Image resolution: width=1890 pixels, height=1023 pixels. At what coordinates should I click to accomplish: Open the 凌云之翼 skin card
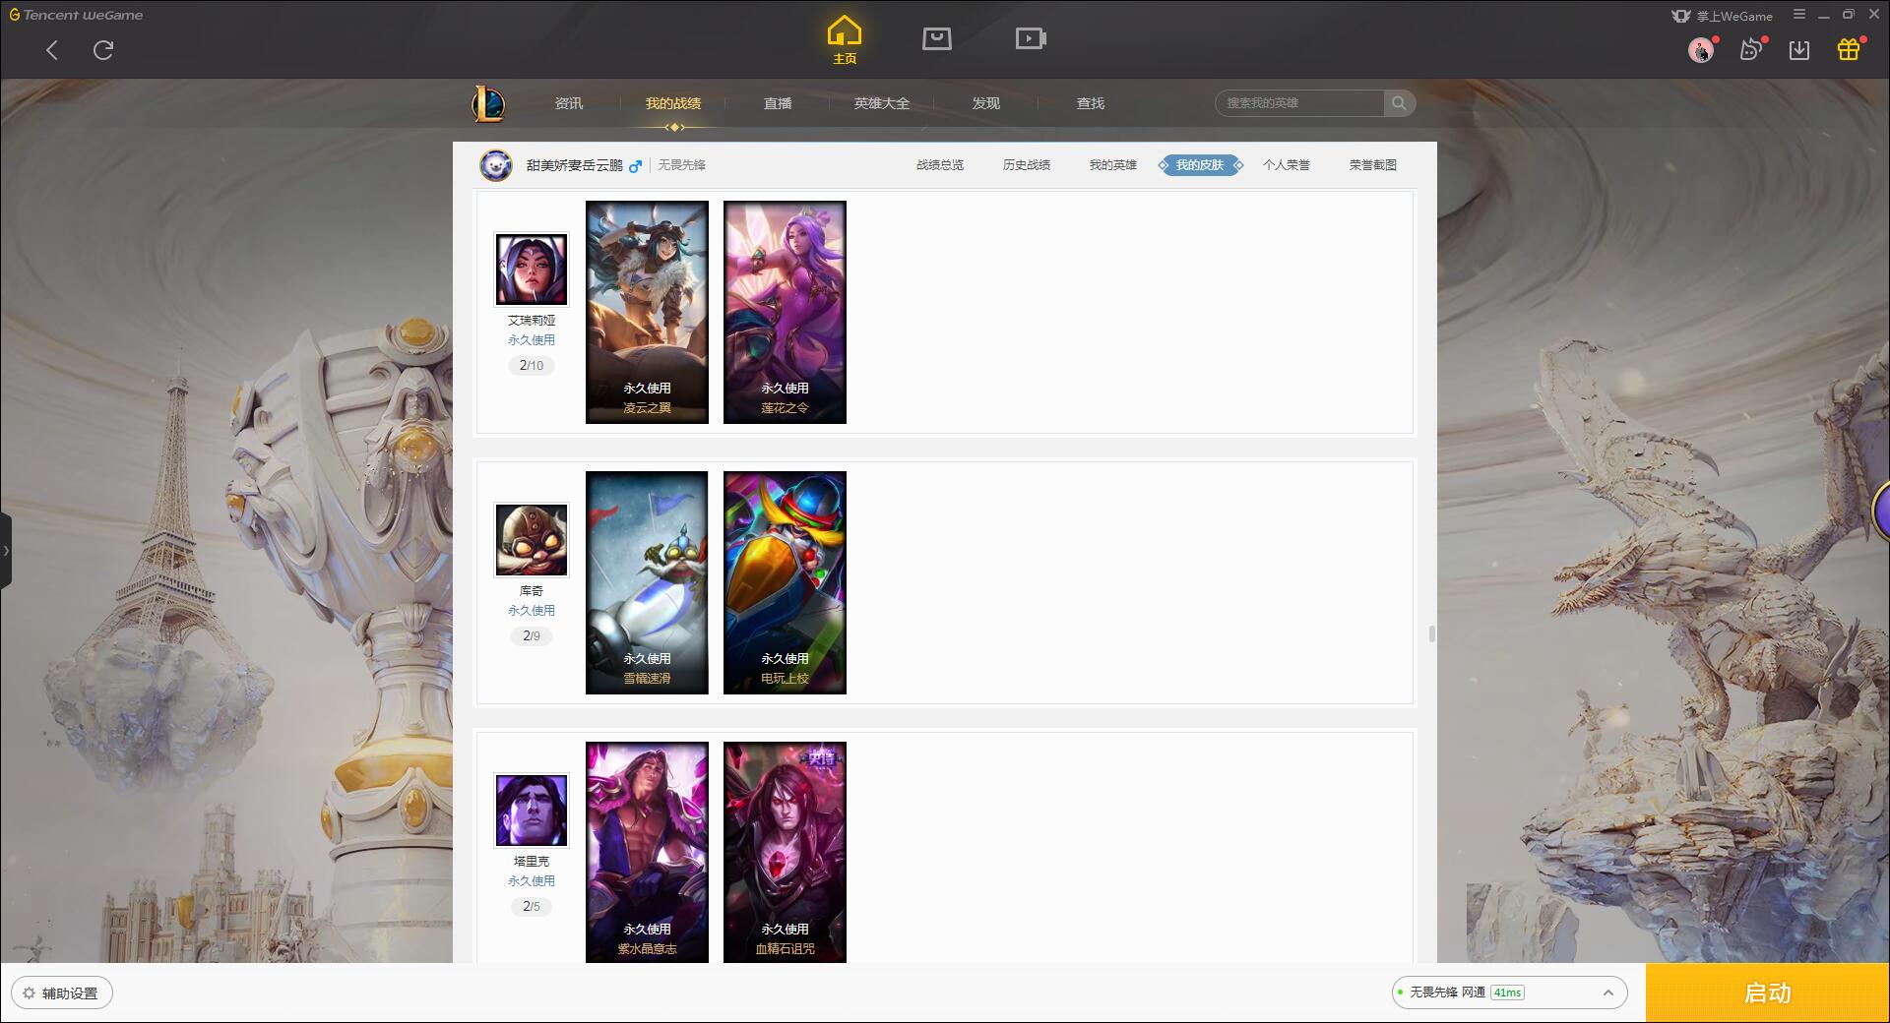click(x=647, y=313)
